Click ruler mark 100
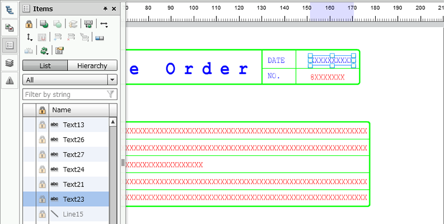Viewport: 444px width, 224px height. coord(193,8)
